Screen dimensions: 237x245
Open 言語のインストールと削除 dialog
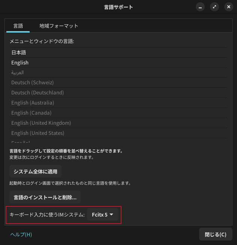coord(45,197)
